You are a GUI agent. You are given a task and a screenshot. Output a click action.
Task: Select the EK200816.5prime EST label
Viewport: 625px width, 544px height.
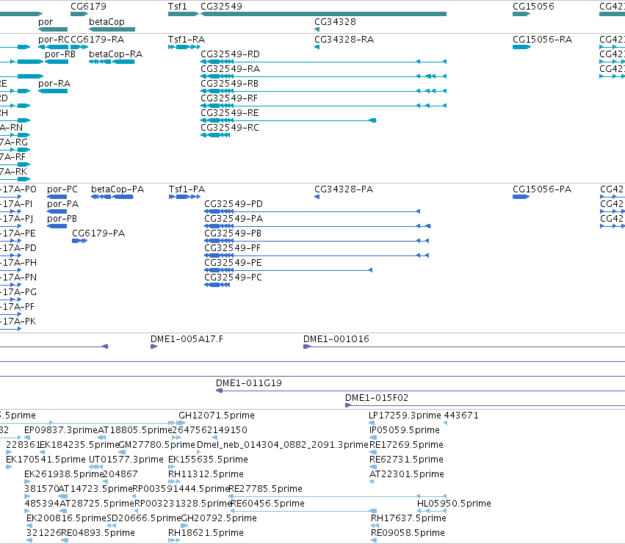(67, 518)
